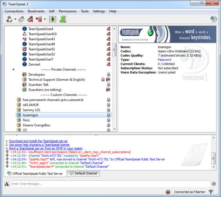Viewport: 221px width, 197px height.
Task: Switch to Official TeamSpeak Public Test Server tab
Action: (x=35, y=174)
